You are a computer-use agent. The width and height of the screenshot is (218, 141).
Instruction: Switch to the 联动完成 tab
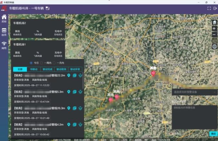coord(48,69)
